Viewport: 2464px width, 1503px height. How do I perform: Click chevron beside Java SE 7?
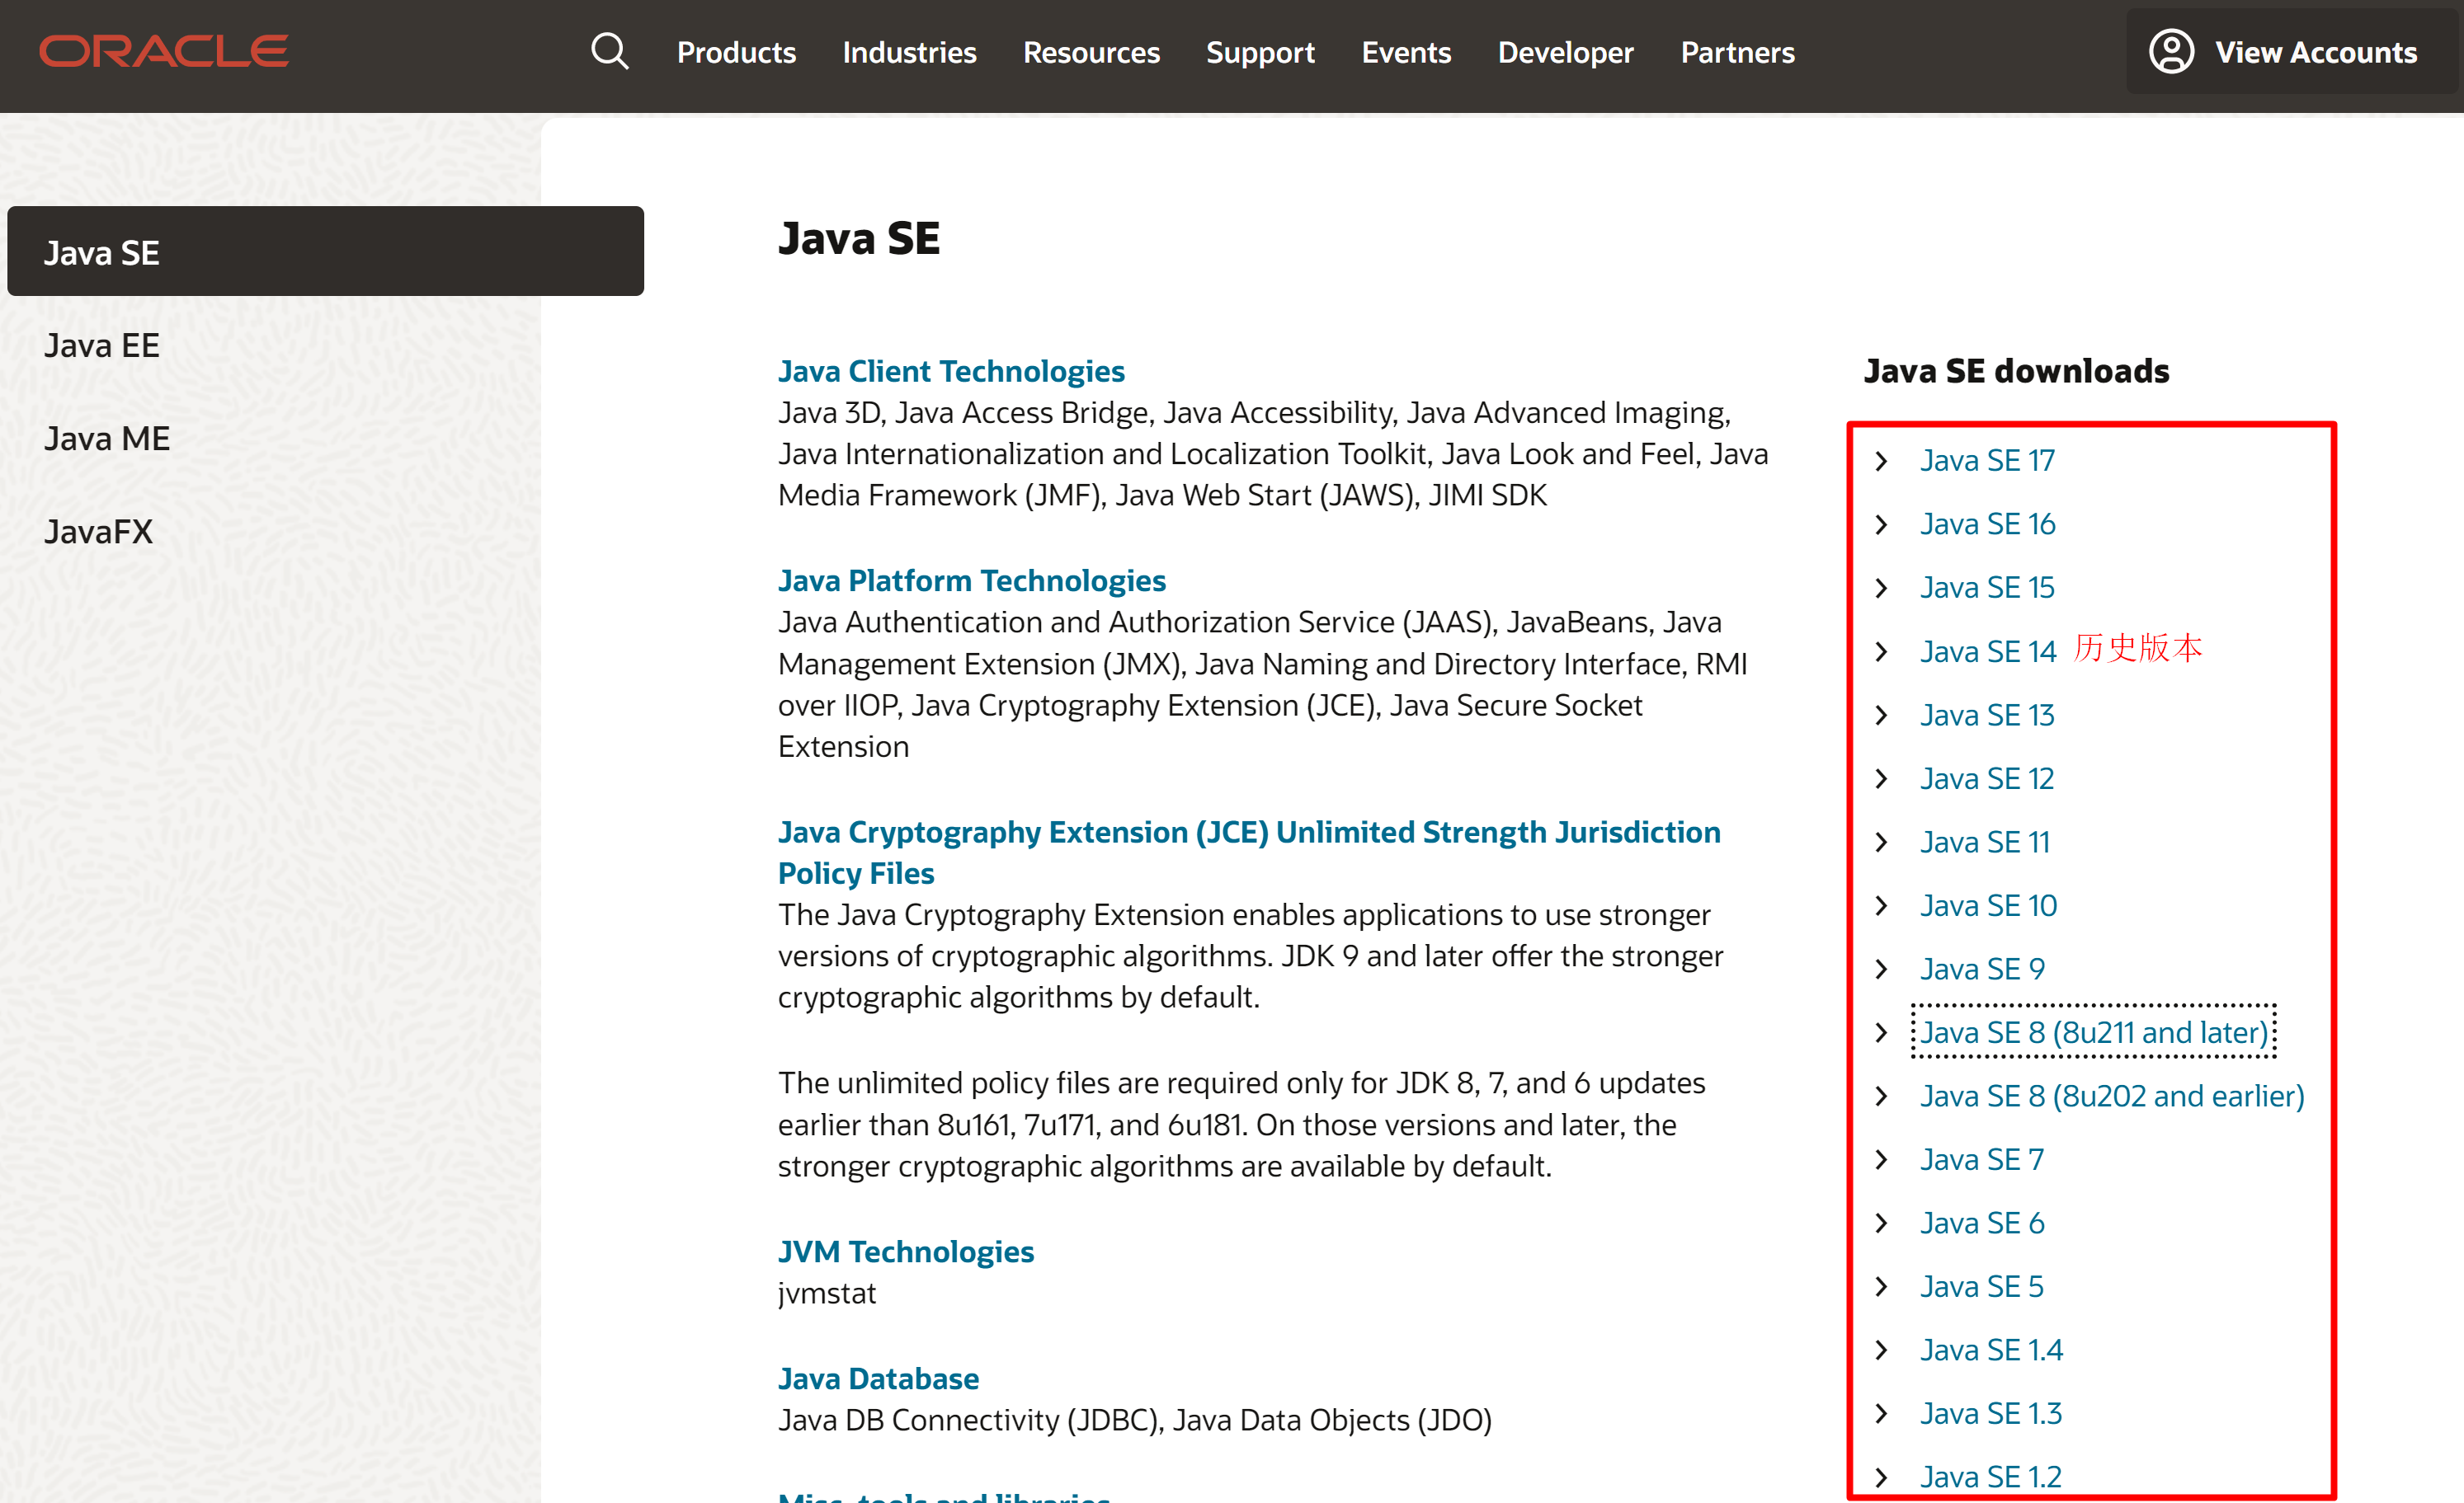[1881, 1159]
